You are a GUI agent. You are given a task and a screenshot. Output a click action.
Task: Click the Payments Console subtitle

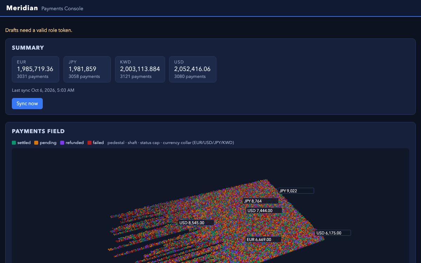[62, 8]
